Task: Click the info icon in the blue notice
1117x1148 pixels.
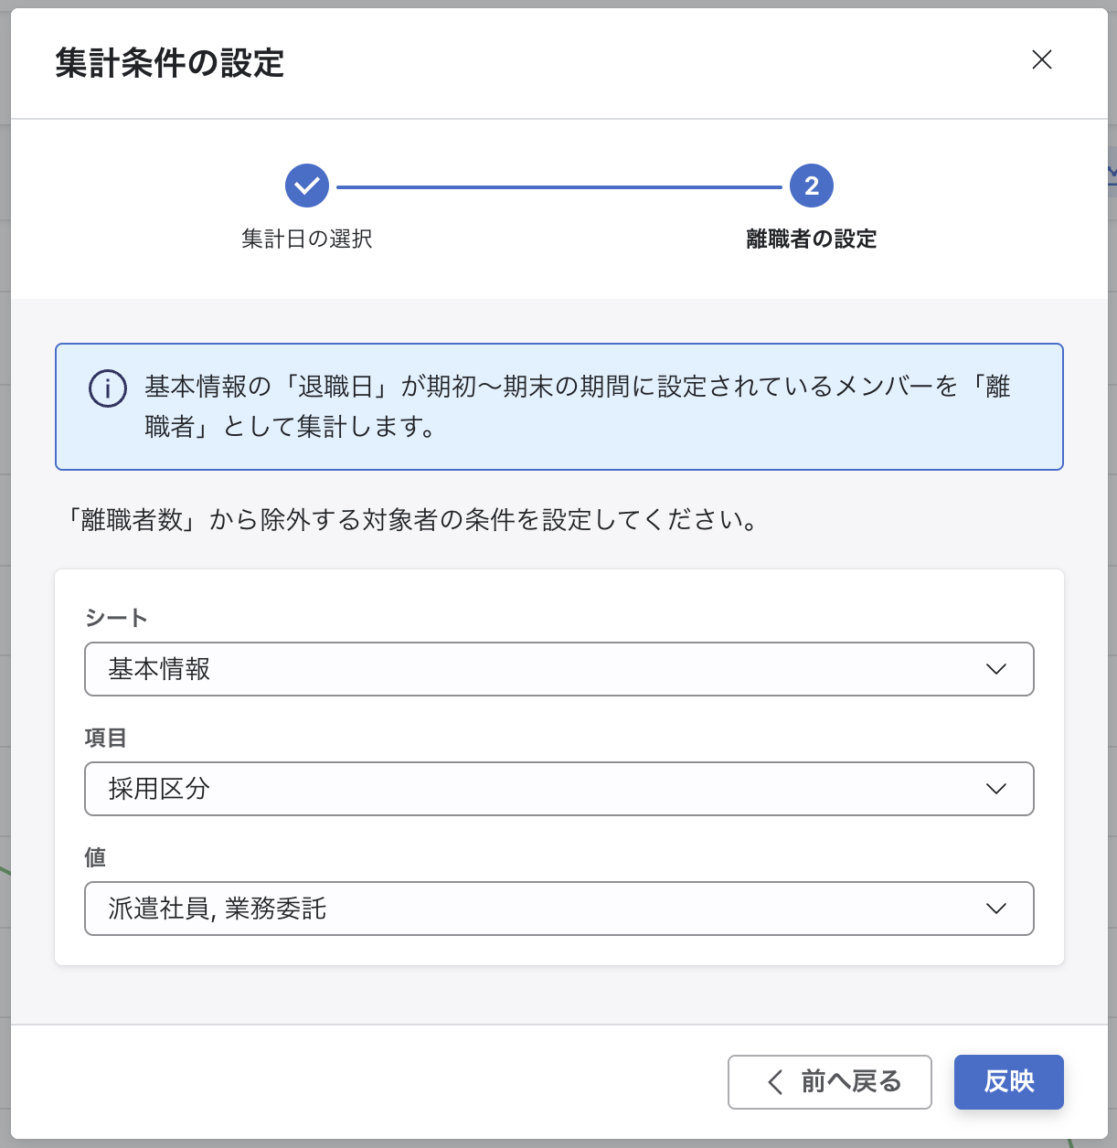Action: click(x=107, y=388)
